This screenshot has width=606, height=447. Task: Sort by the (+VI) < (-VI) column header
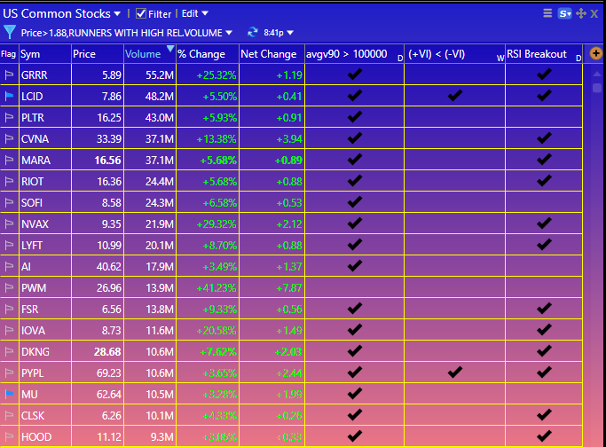[x=454, y=54]
